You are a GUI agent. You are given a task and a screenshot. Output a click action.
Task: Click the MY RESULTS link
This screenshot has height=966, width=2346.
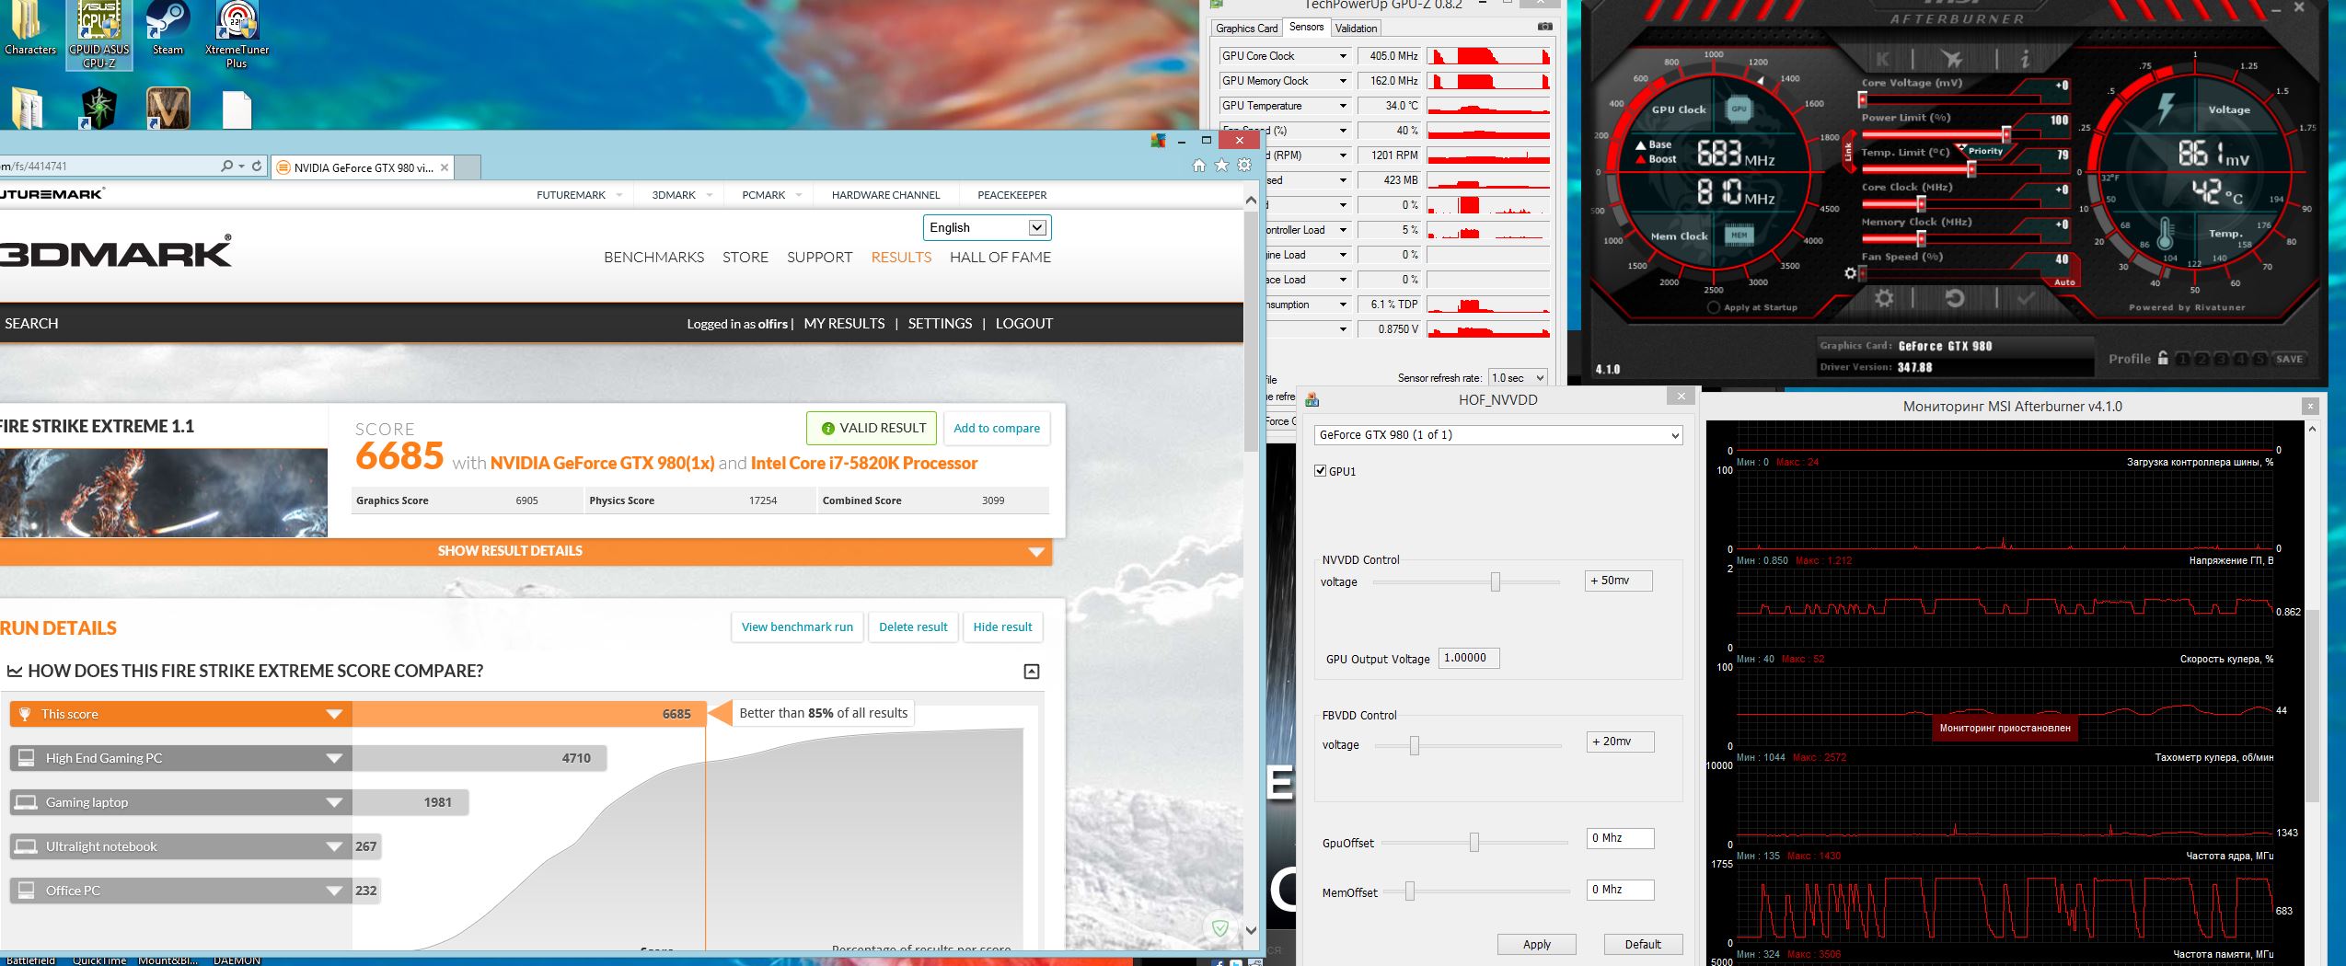(844, 324)
